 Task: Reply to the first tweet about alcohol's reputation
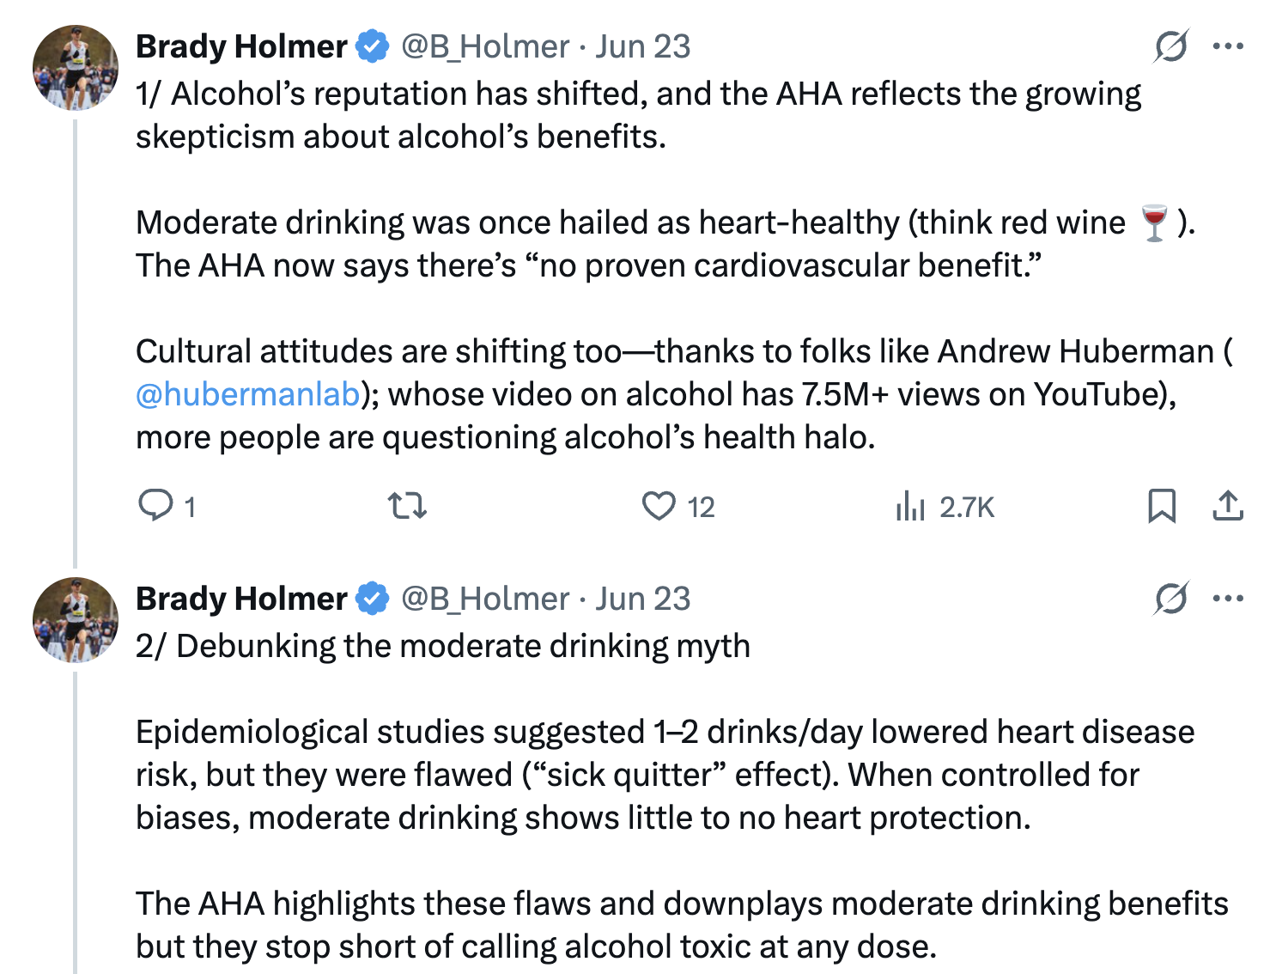(x=156, y=506)
